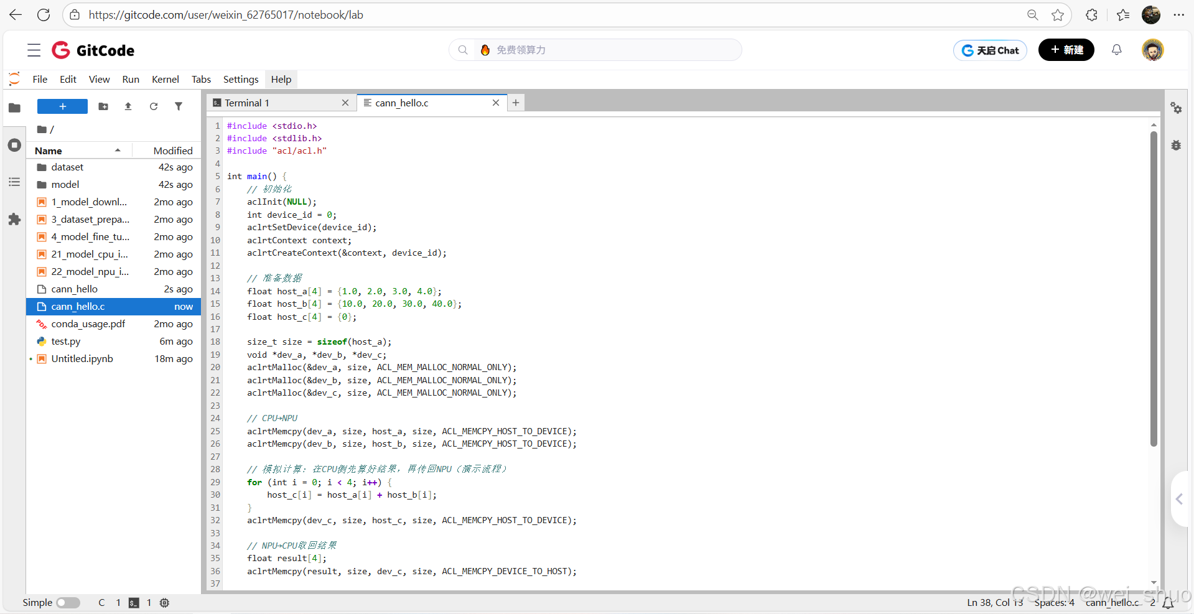Open debugger bug icon on right sidebar

[1176, 145]
